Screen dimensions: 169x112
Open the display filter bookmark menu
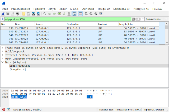[x=3, y=19]
